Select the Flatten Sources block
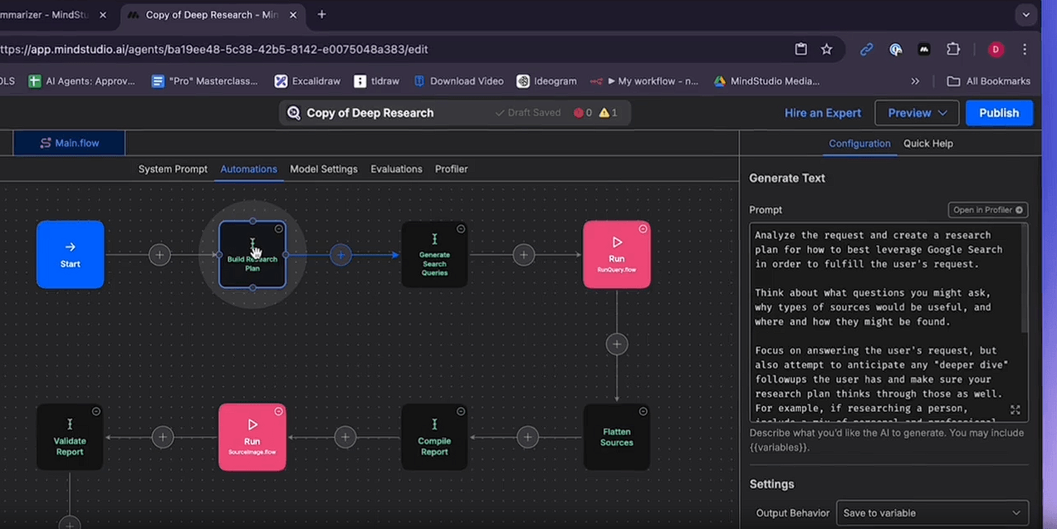Viewport: 1057px width, 529px height. pos(616,437)
